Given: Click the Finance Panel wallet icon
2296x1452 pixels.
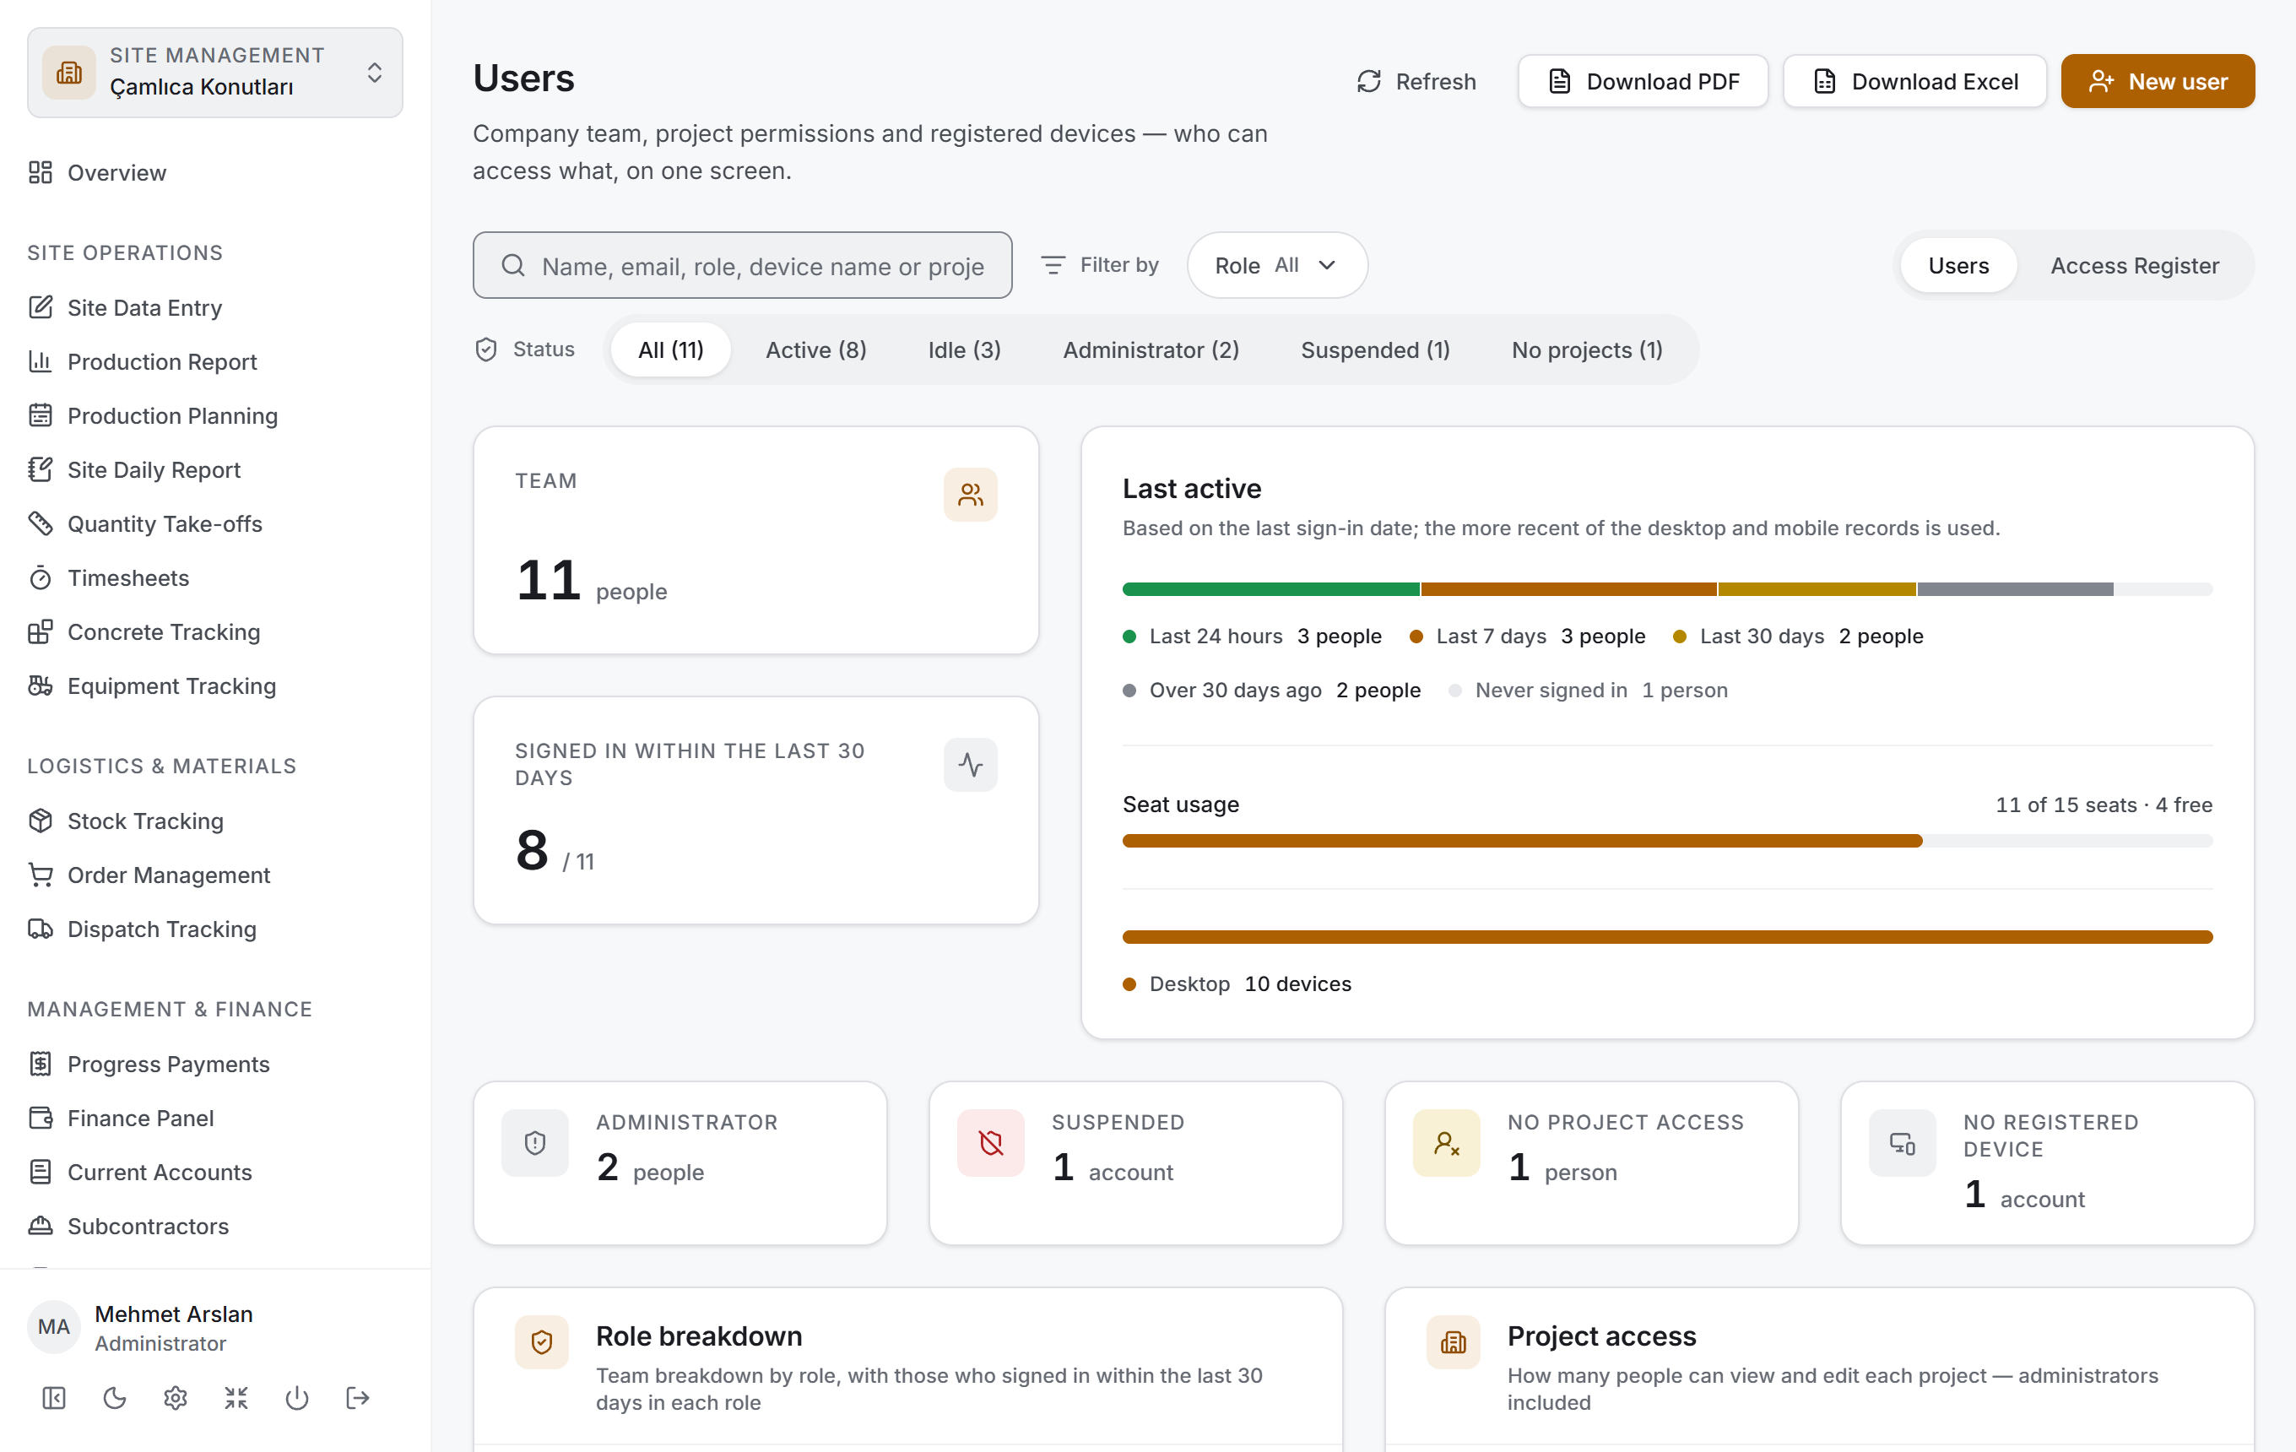Looking at the screenshot, I should point(40,1118).
